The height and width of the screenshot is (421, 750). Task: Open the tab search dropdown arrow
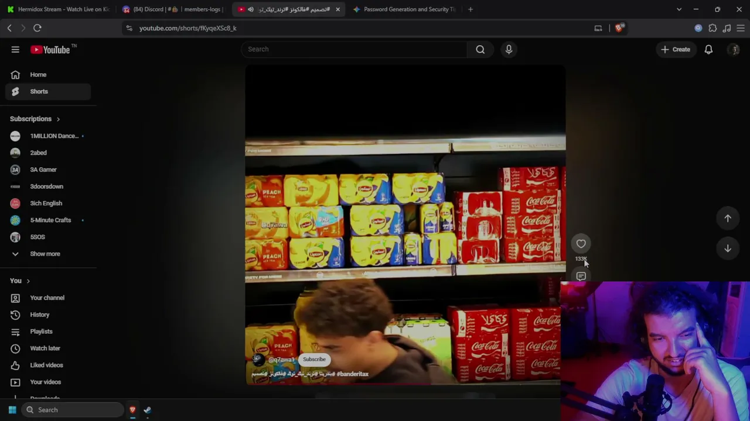679,9
